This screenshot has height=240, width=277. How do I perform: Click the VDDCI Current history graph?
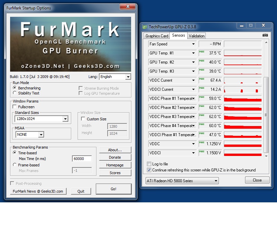[x=243, y=89]
